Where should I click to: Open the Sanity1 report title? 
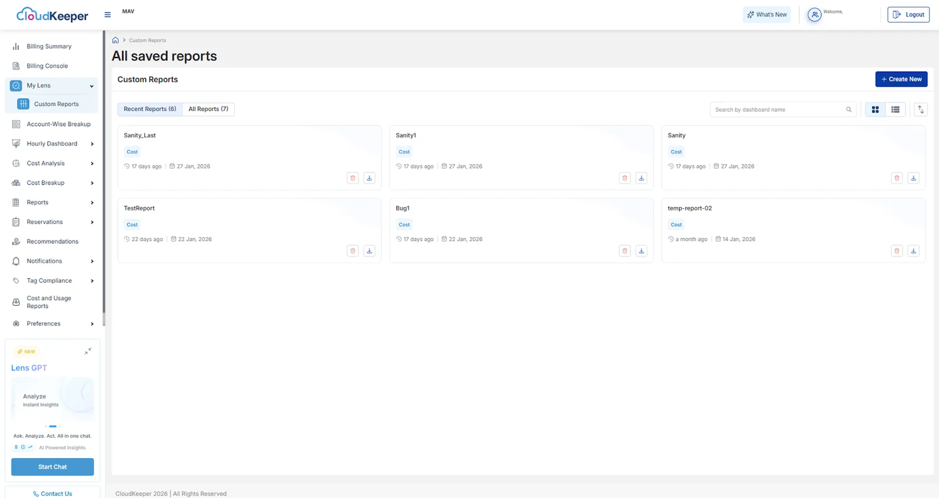406,135
